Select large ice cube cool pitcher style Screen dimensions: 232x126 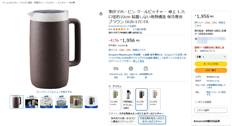click(152, 120)
